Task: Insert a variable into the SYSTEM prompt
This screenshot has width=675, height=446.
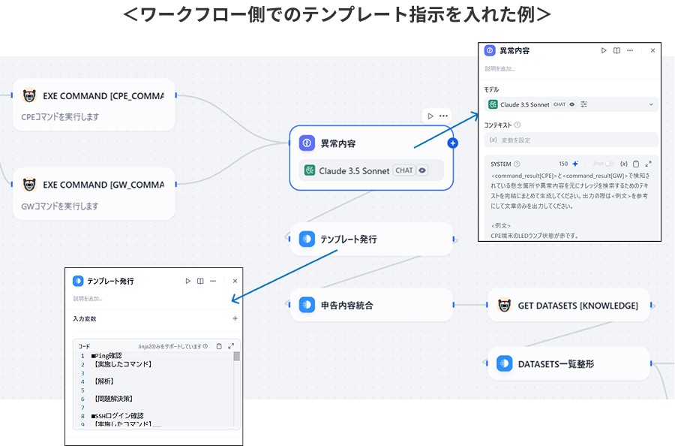Action: point(623,164)
